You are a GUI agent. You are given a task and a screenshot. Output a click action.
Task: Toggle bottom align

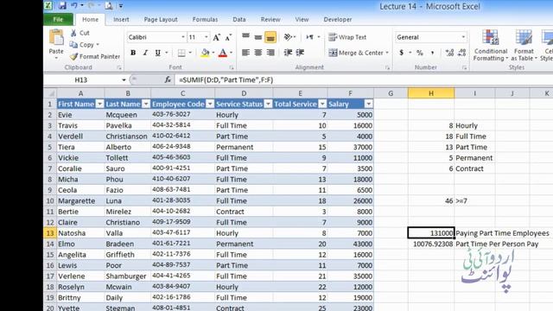[270, 37]
